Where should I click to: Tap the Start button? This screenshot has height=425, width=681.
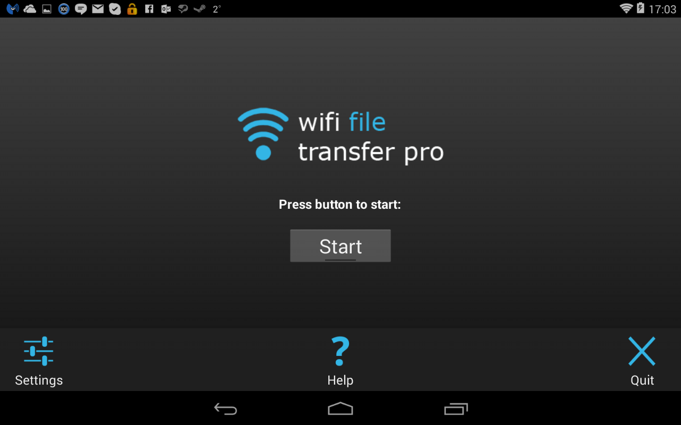click(340, 246)
